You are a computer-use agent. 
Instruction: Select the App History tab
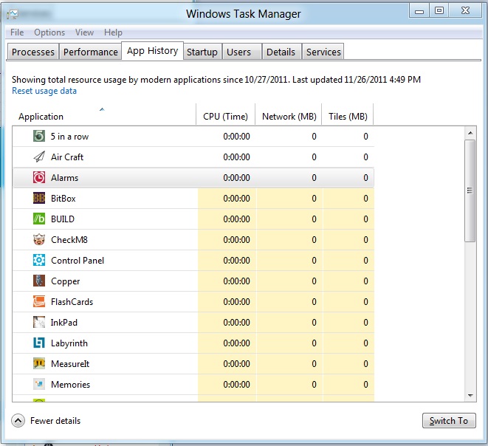pyautogui.click(x=153, y=50)
